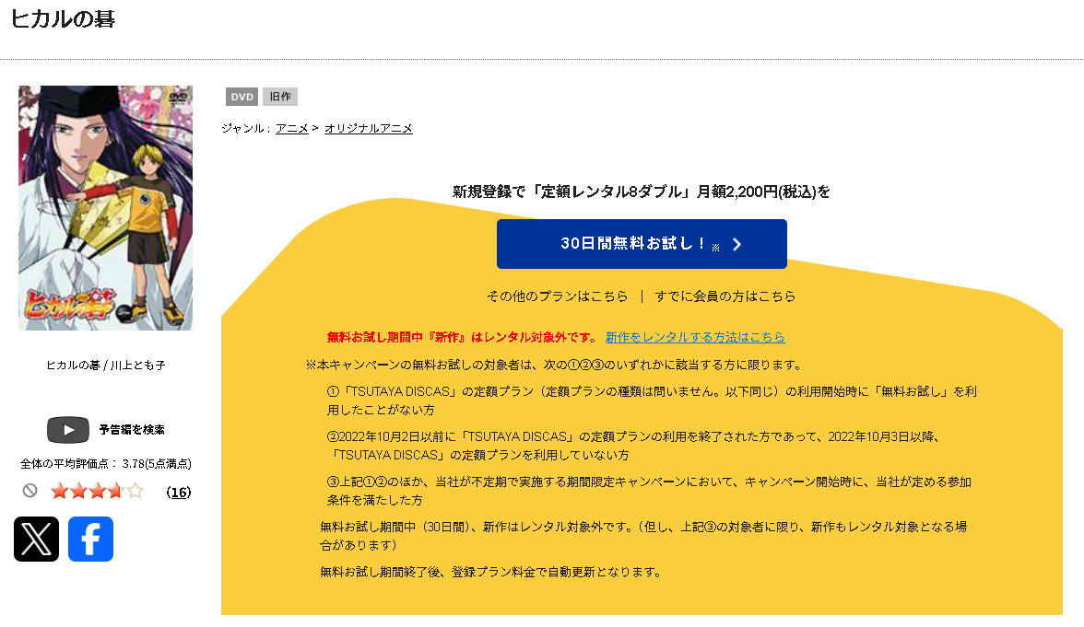The width and height of the screenshot is (1084, 627).
Task: Open the アニメ genre link
Action: click(x=292, y=129)
